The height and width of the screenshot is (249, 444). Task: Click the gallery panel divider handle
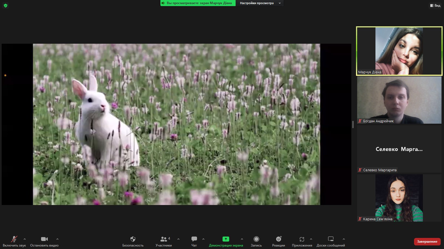(x=353, y=124)
